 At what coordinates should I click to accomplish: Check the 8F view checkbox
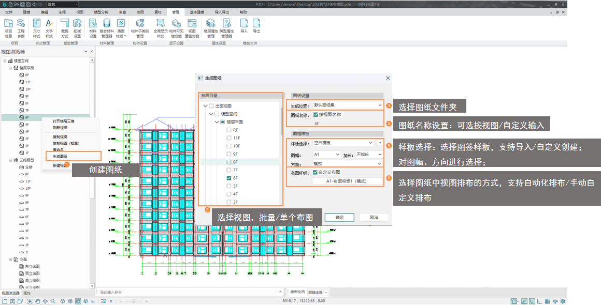(229, 162)
